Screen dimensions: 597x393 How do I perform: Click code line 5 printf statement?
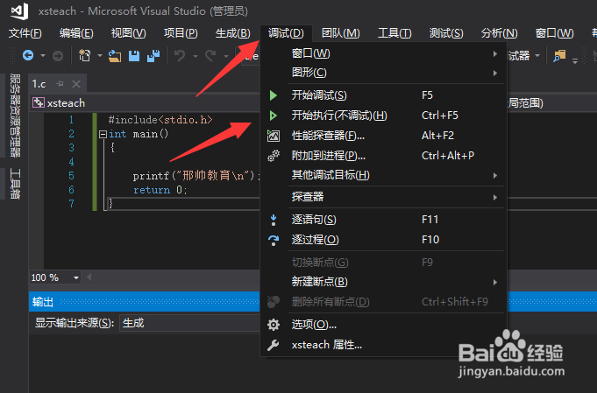(x=197, y=176)
